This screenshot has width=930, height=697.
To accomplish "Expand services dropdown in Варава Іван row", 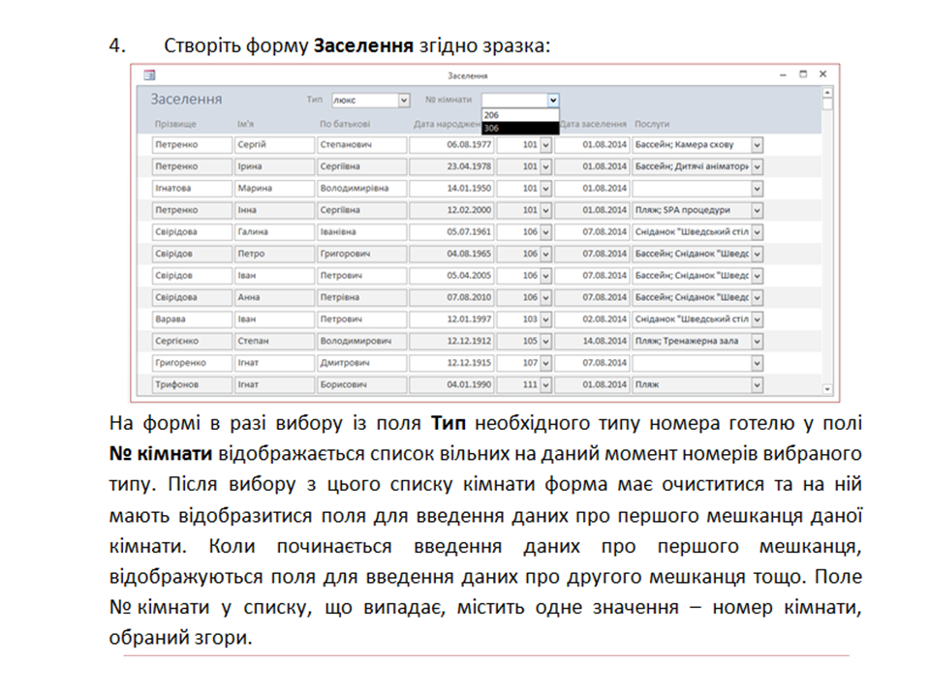I will point(757,319).
